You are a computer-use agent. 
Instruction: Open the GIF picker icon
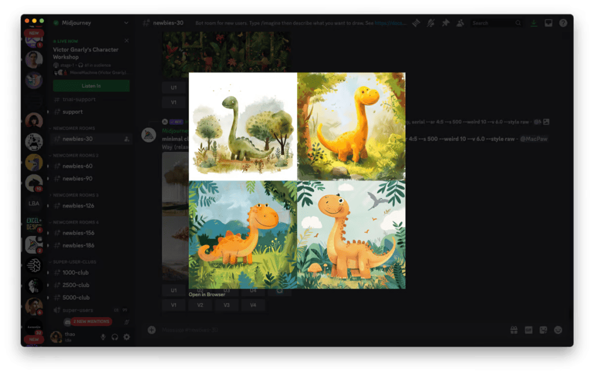tap(528, 330)
